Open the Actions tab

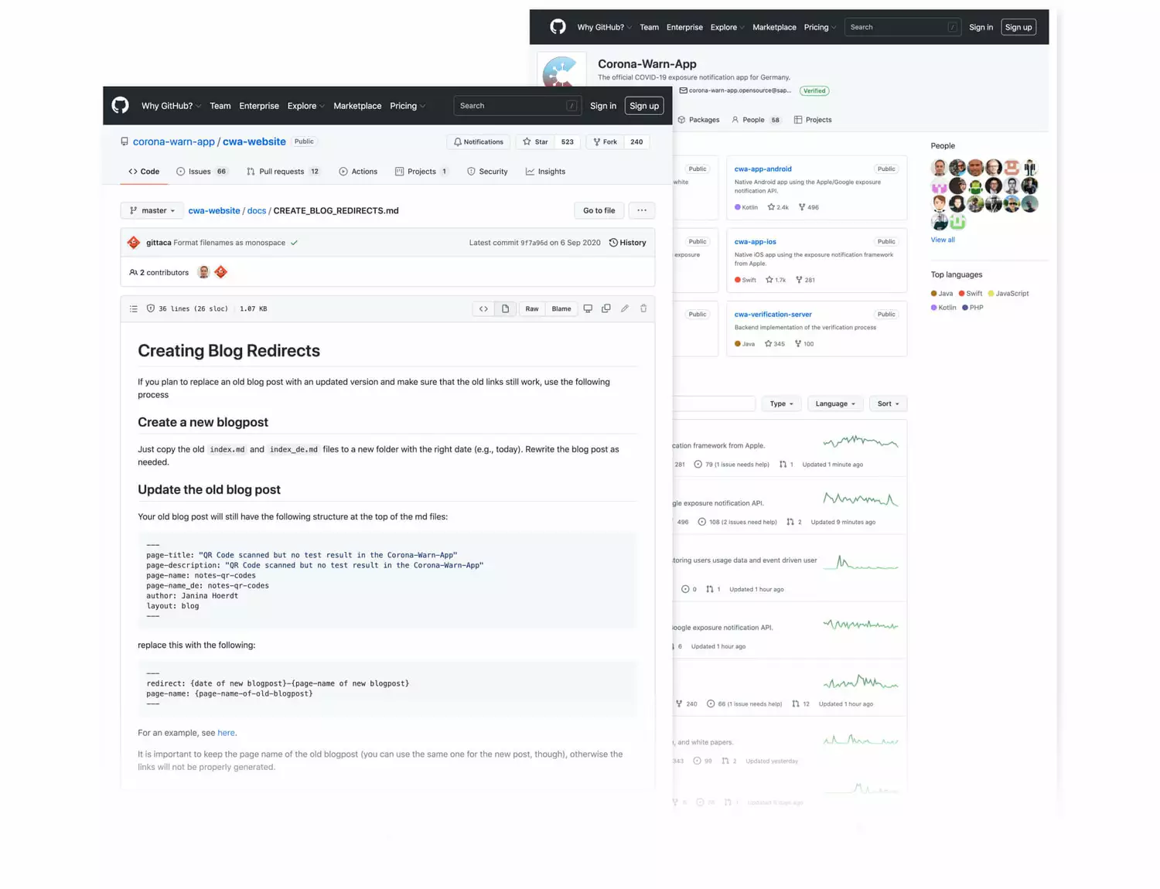point(358,172)
